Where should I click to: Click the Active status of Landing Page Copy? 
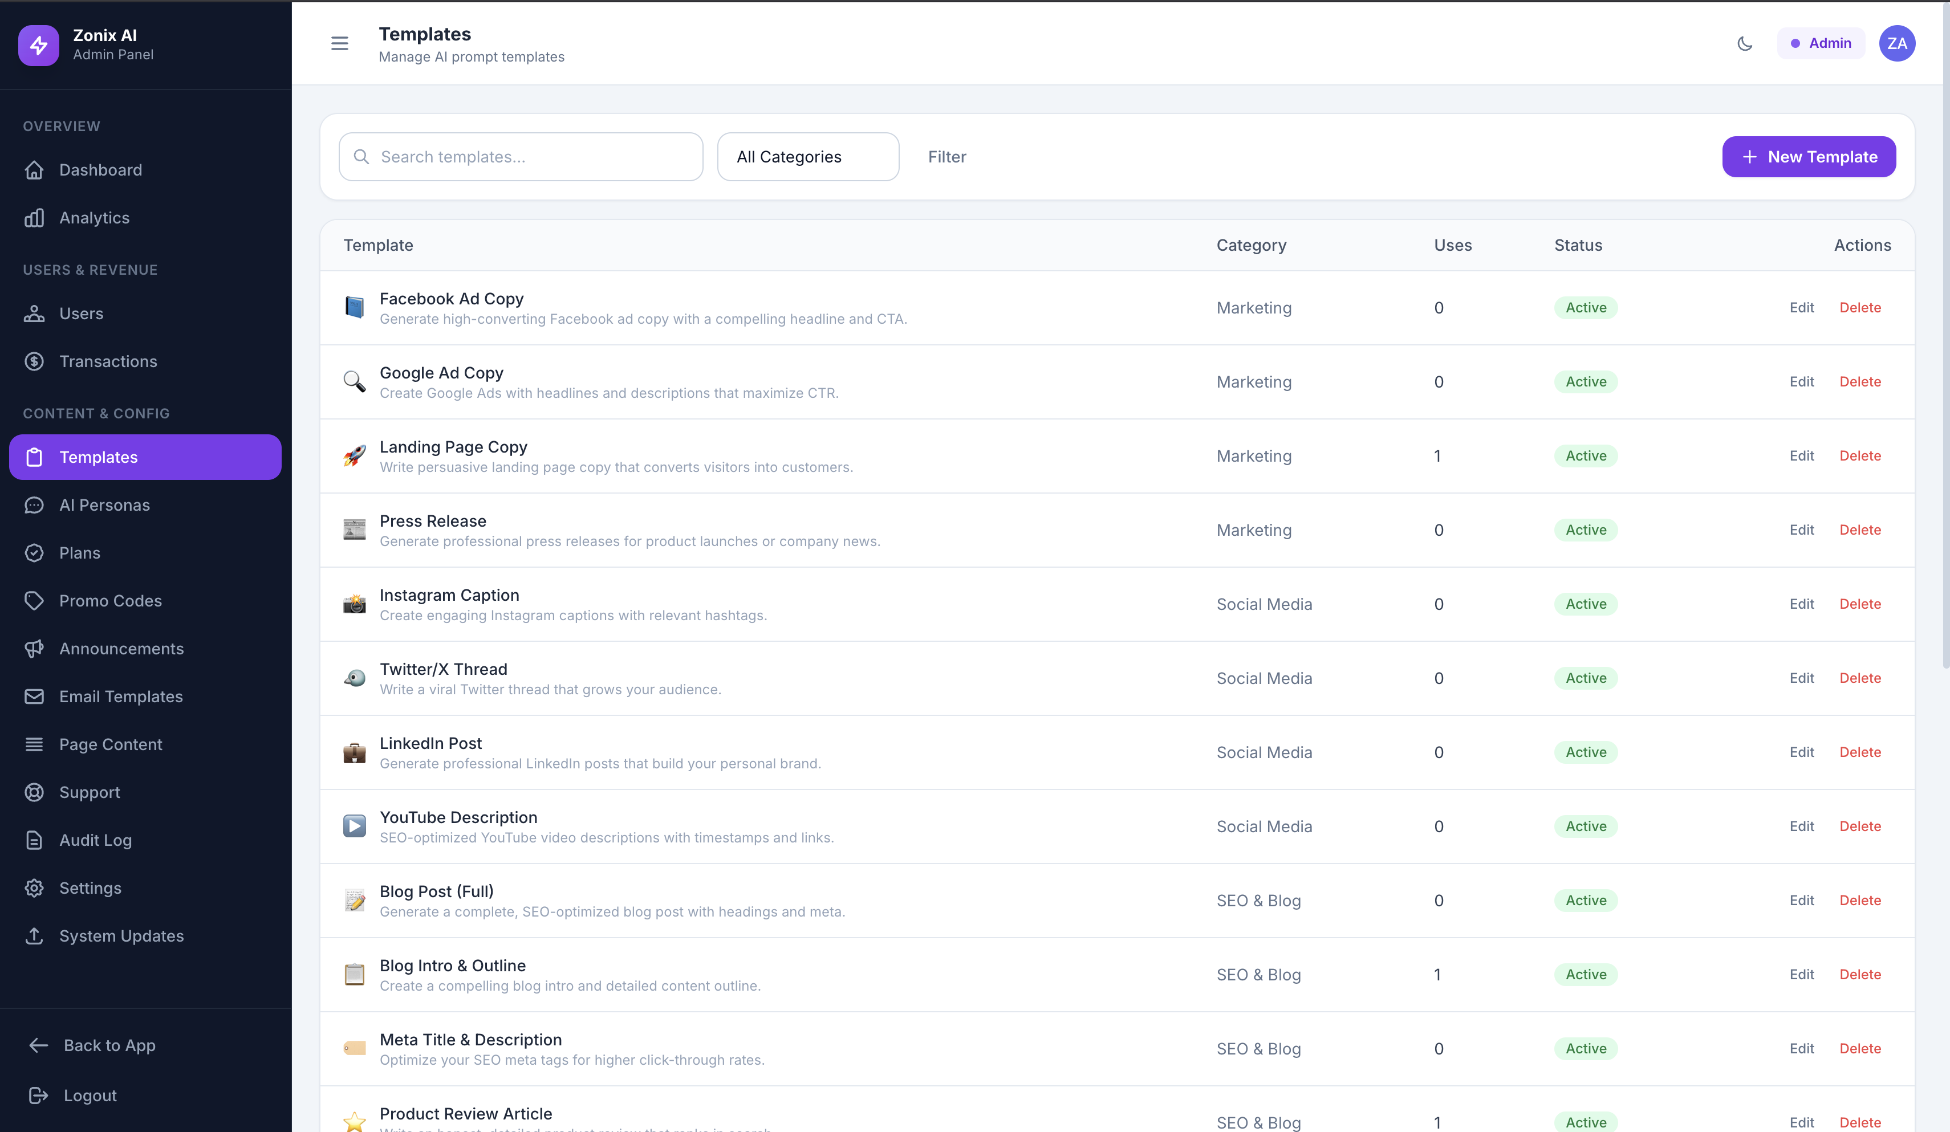[1586, 456]
